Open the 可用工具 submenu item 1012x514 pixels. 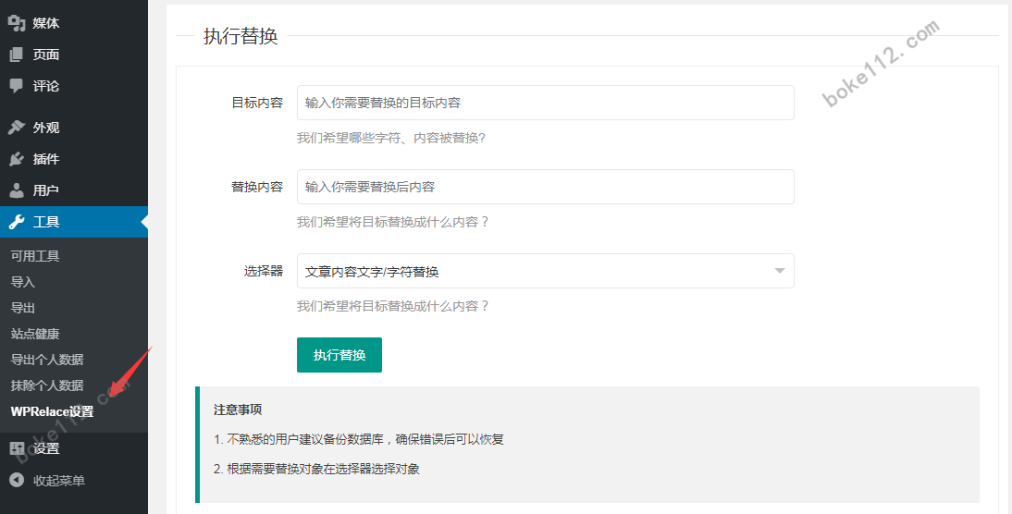click(35, 256)
